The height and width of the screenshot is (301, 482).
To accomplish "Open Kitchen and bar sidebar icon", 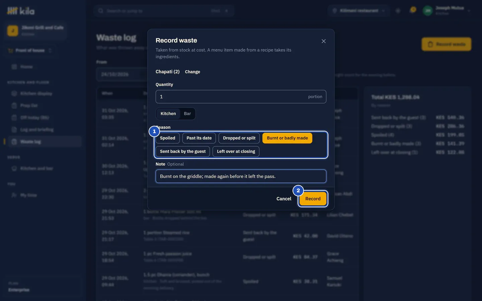I will (14, 169).
